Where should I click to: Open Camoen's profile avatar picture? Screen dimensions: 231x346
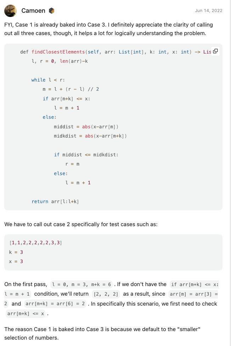tap(10, 11)
